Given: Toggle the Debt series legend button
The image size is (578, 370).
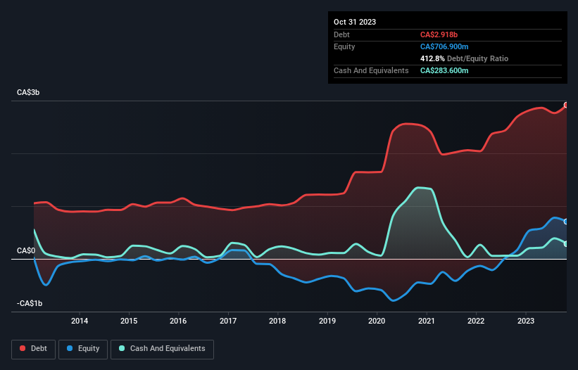Looking at the screenshot, I should (34, 349).
